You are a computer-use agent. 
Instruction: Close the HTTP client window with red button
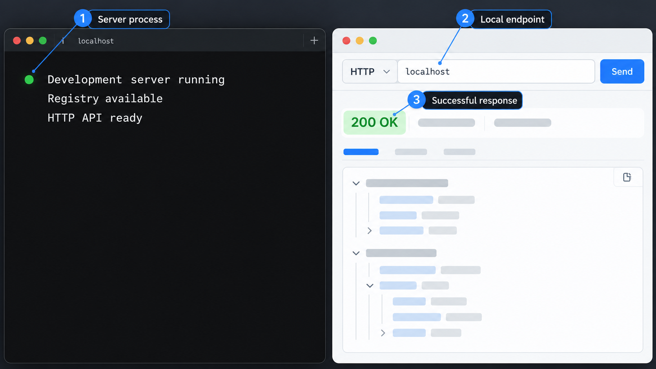pyautogui.click(x=346, y=40)
